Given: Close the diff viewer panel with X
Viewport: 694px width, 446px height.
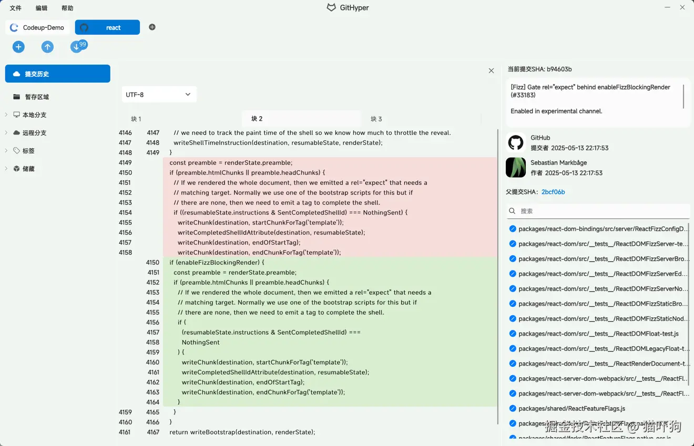Looking at the screenshot, I should (x=491, y=71).
